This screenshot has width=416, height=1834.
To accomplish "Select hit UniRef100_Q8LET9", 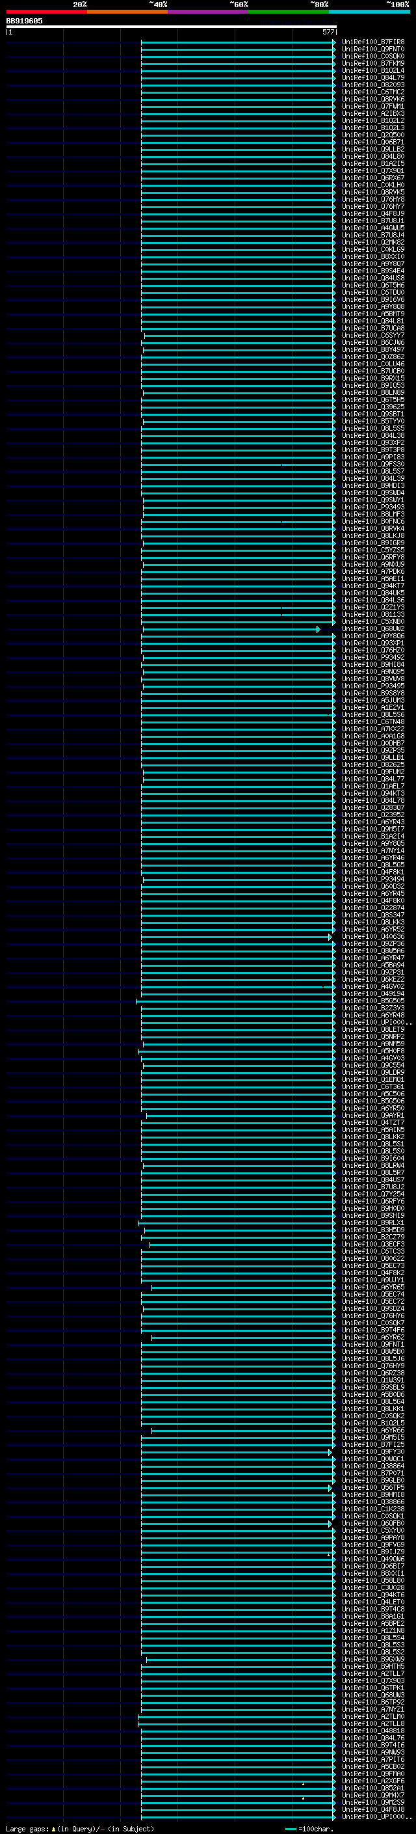I will [373, 1030].
